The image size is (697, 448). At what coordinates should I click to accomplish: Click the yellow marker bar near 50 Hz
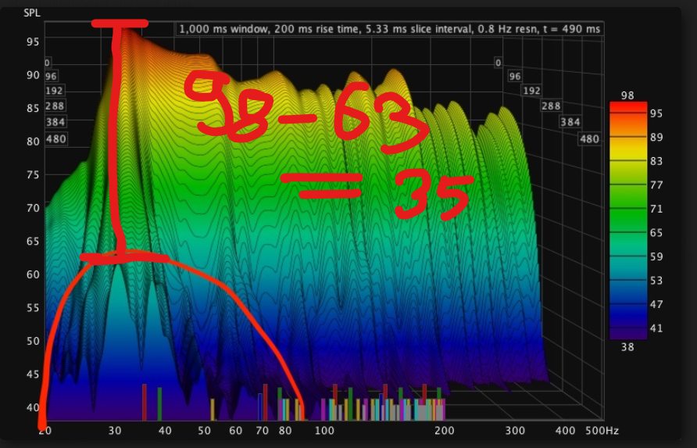point(213,408)
